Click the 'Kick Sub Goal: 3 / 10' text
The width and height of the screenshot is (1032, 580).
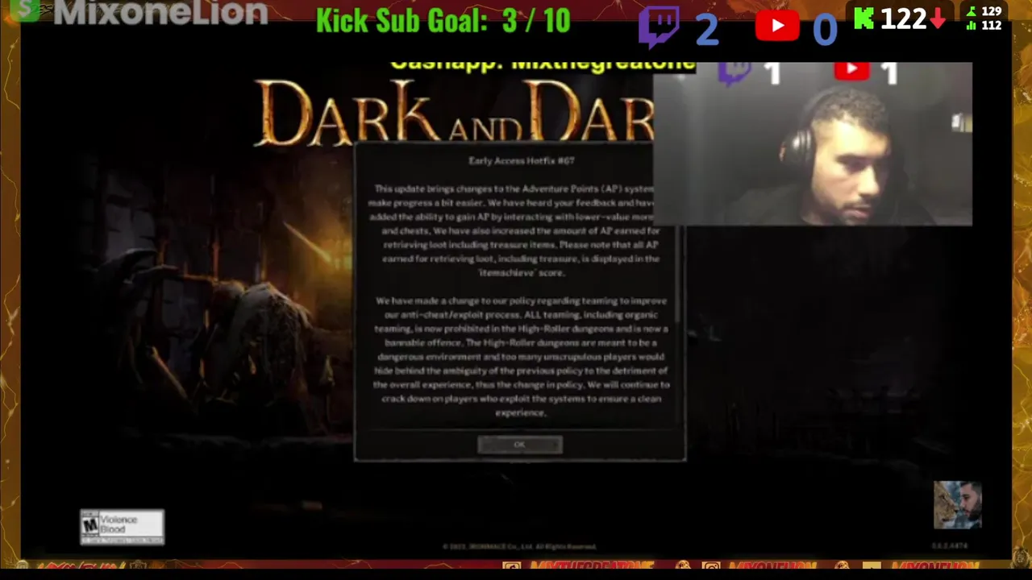[x=443, y=21]
